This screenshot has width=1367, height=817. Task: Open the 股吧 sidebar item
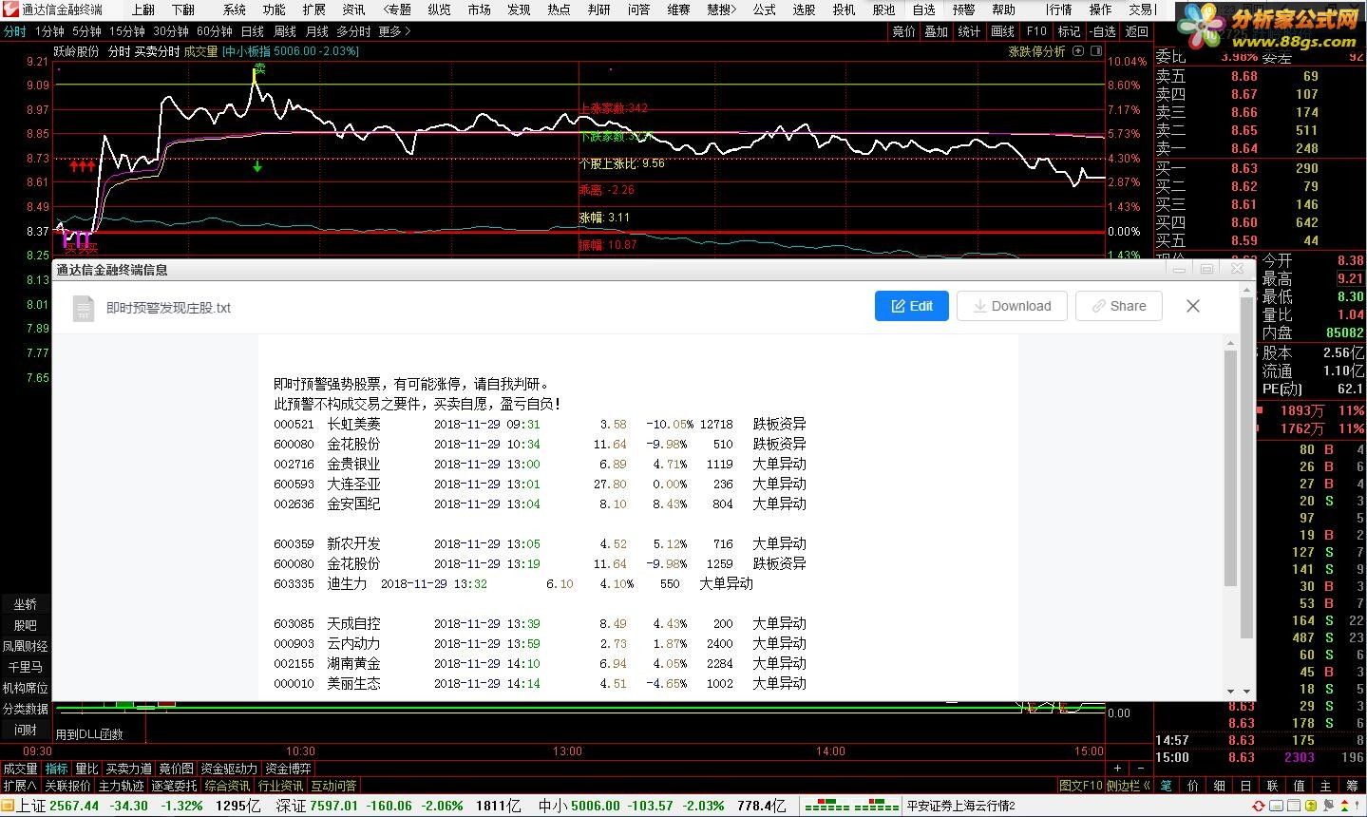(25, 625)
